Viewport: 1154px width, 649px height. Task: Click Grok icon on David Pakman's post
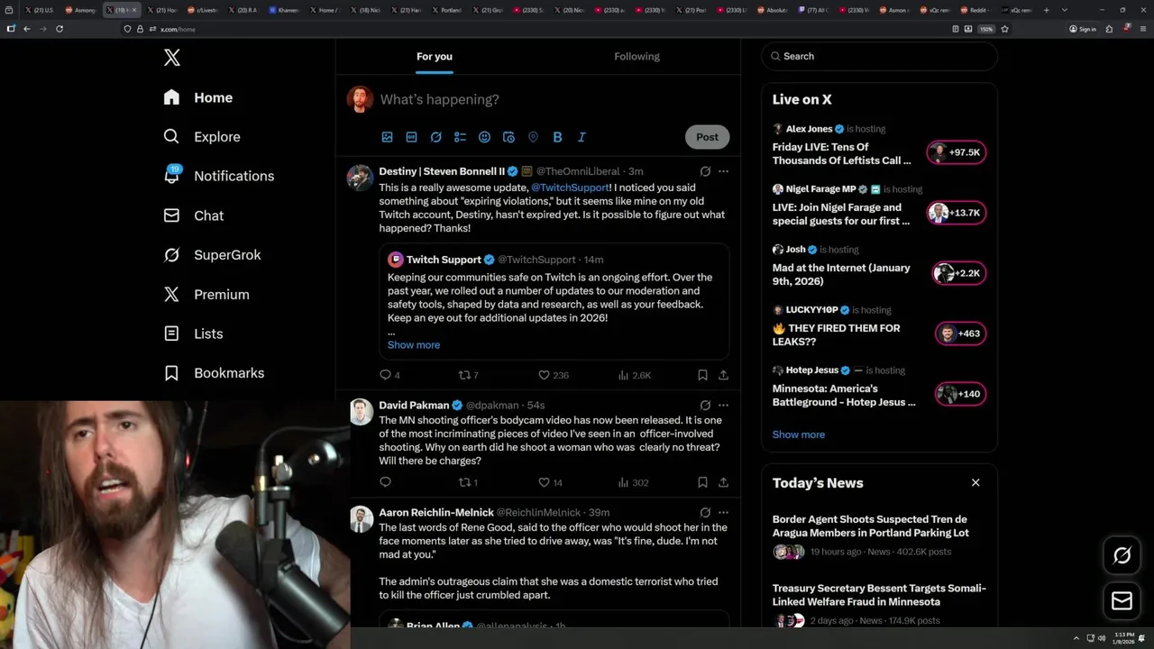pyautogui.click(x=705, y=406)
